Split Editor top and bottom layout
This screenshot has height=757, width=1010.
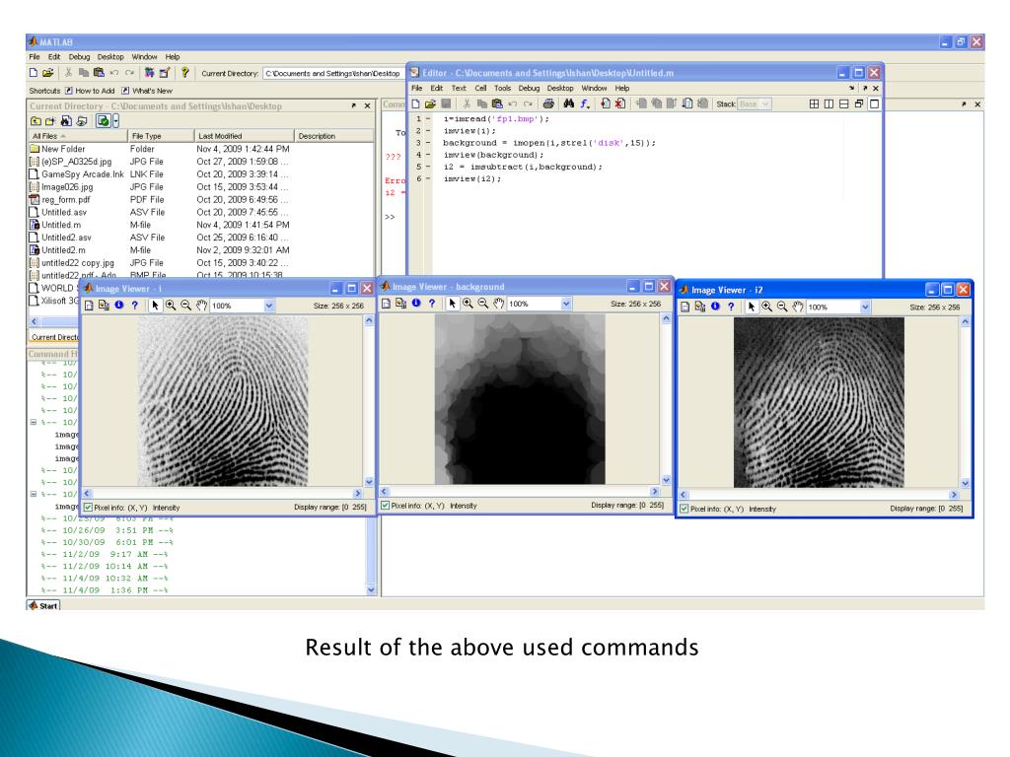[844, 103]
